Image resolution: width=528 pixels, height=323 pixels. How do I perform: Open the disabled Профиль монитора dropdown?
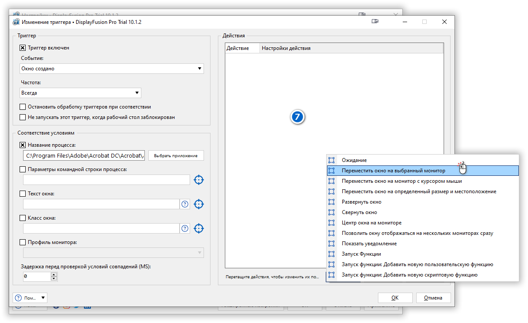pyautogui.click(x=114, y=253)
